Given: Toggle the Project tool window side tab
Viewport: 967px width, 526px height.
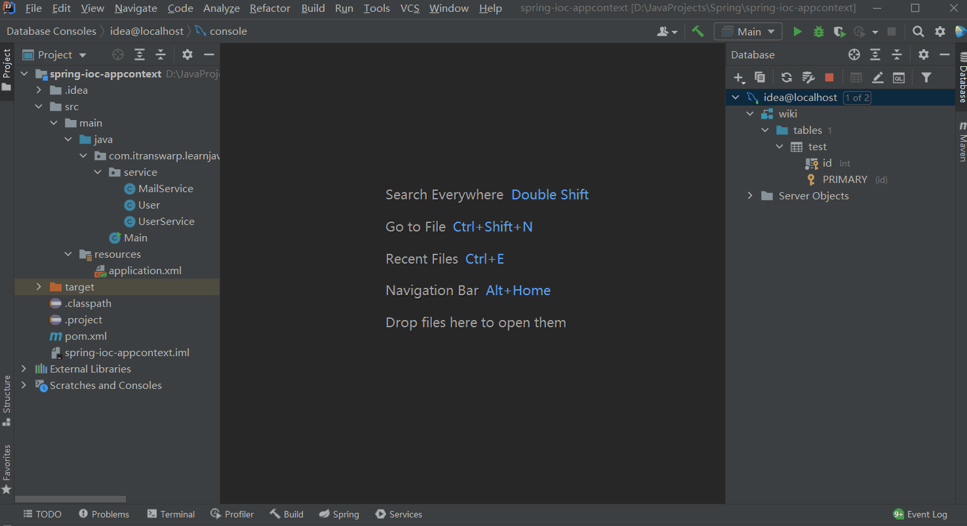Looking at the screenshot, I should [7, 71].
